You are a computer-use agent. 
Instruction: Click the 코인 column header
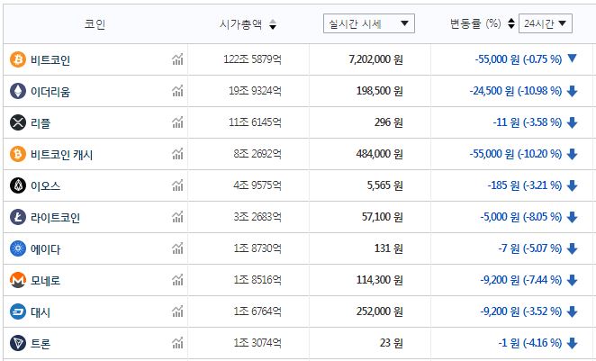click(x=95, y=24)
